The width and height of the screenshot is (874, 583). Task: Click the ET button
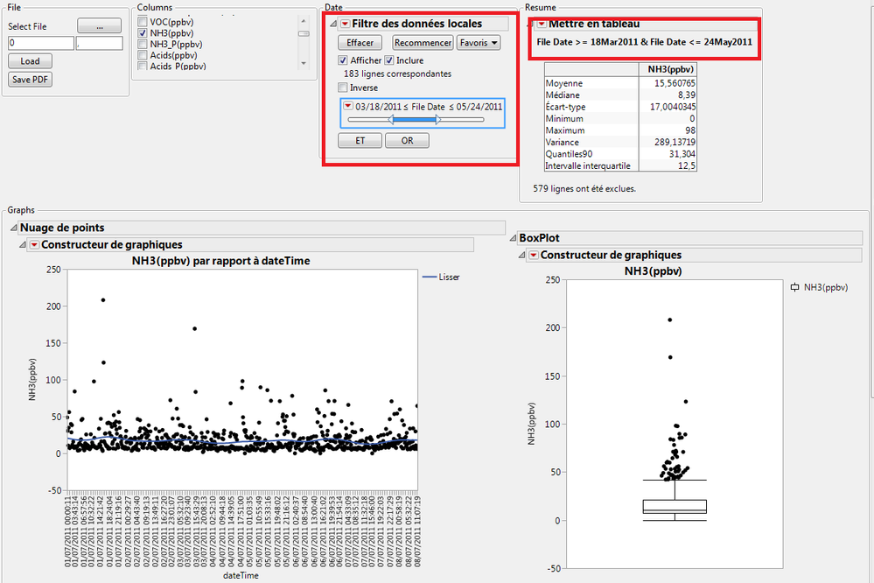(x=360, y=141)
